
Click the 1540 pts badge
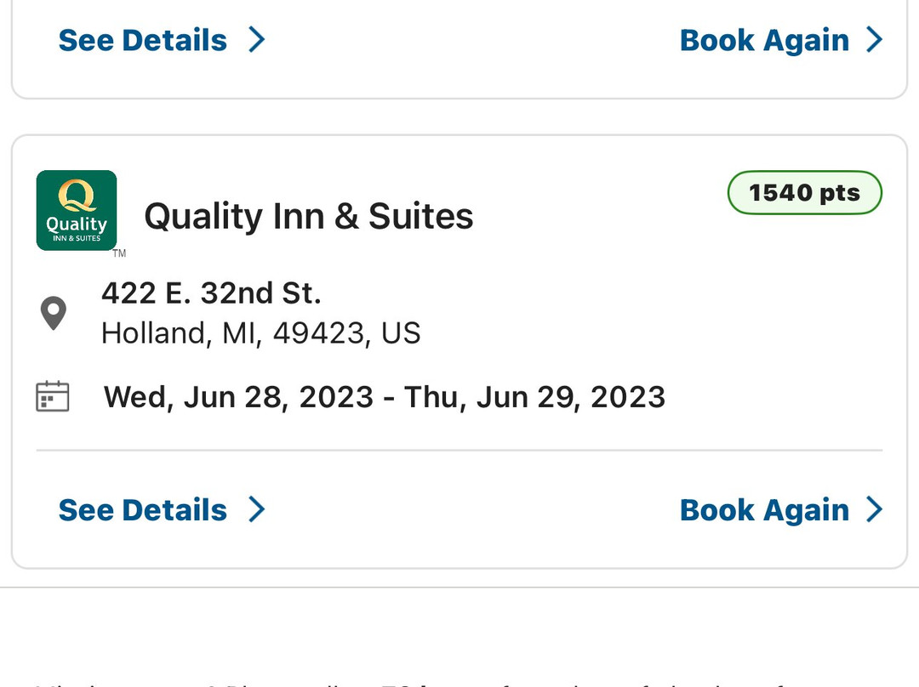point(804,193)
